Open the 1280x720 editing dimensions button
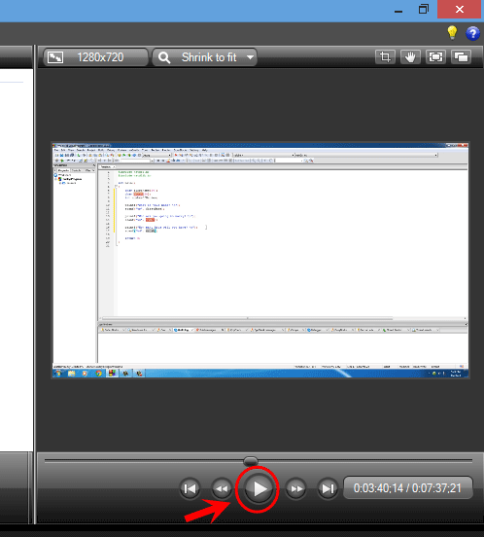 point(95,57)
